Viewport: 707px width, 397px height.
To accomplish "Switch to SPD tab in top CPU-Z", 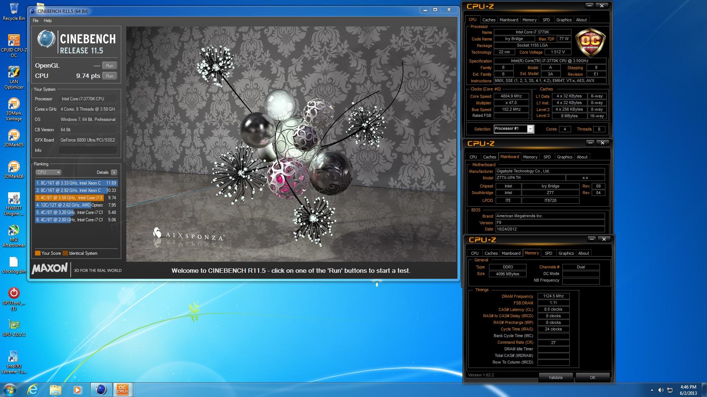I will (546, 20).
